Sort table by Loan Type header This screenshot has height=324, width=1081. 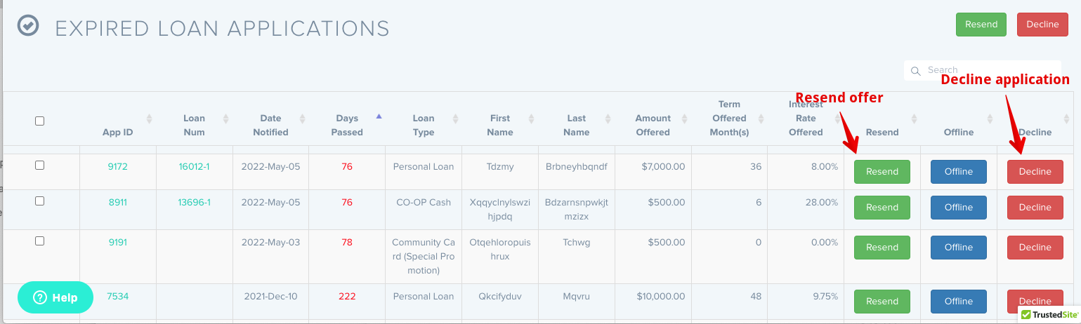click(x=424, y=125)
